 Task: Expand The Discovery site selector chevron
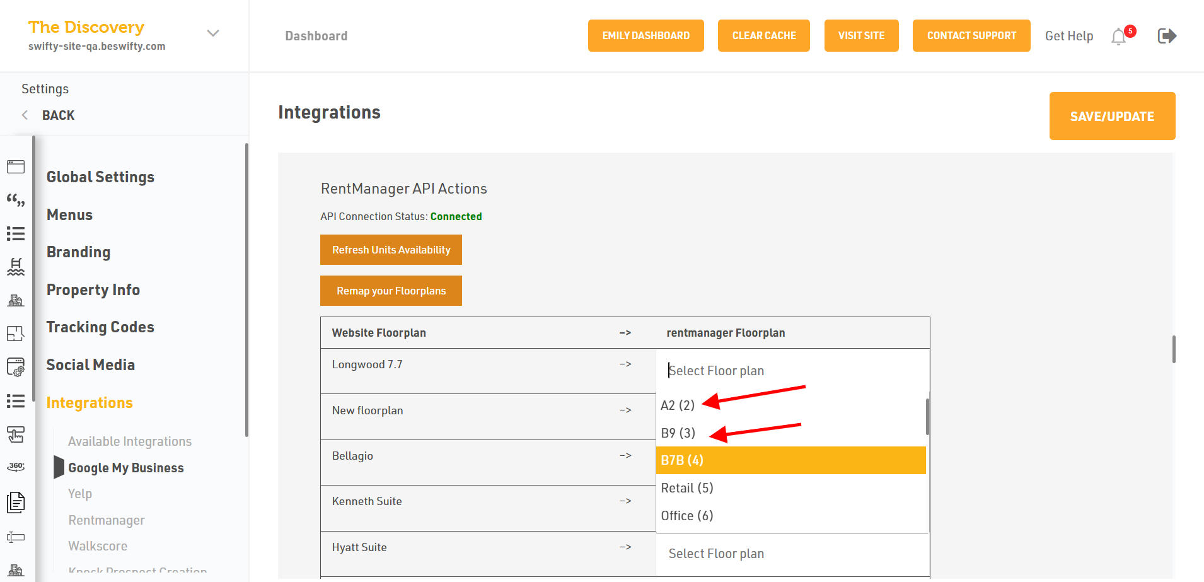pyautogui.click(x=213, y=33)
